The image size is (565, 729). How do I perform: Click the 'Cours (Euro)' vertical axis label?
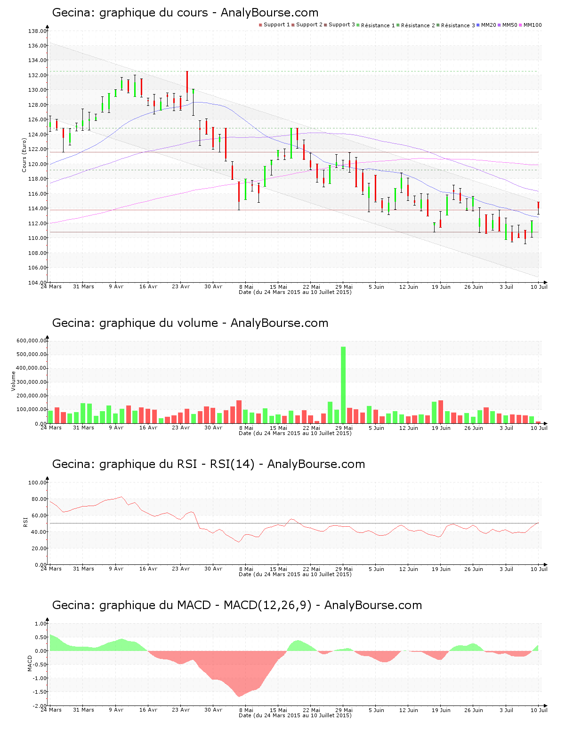(24, 155)
